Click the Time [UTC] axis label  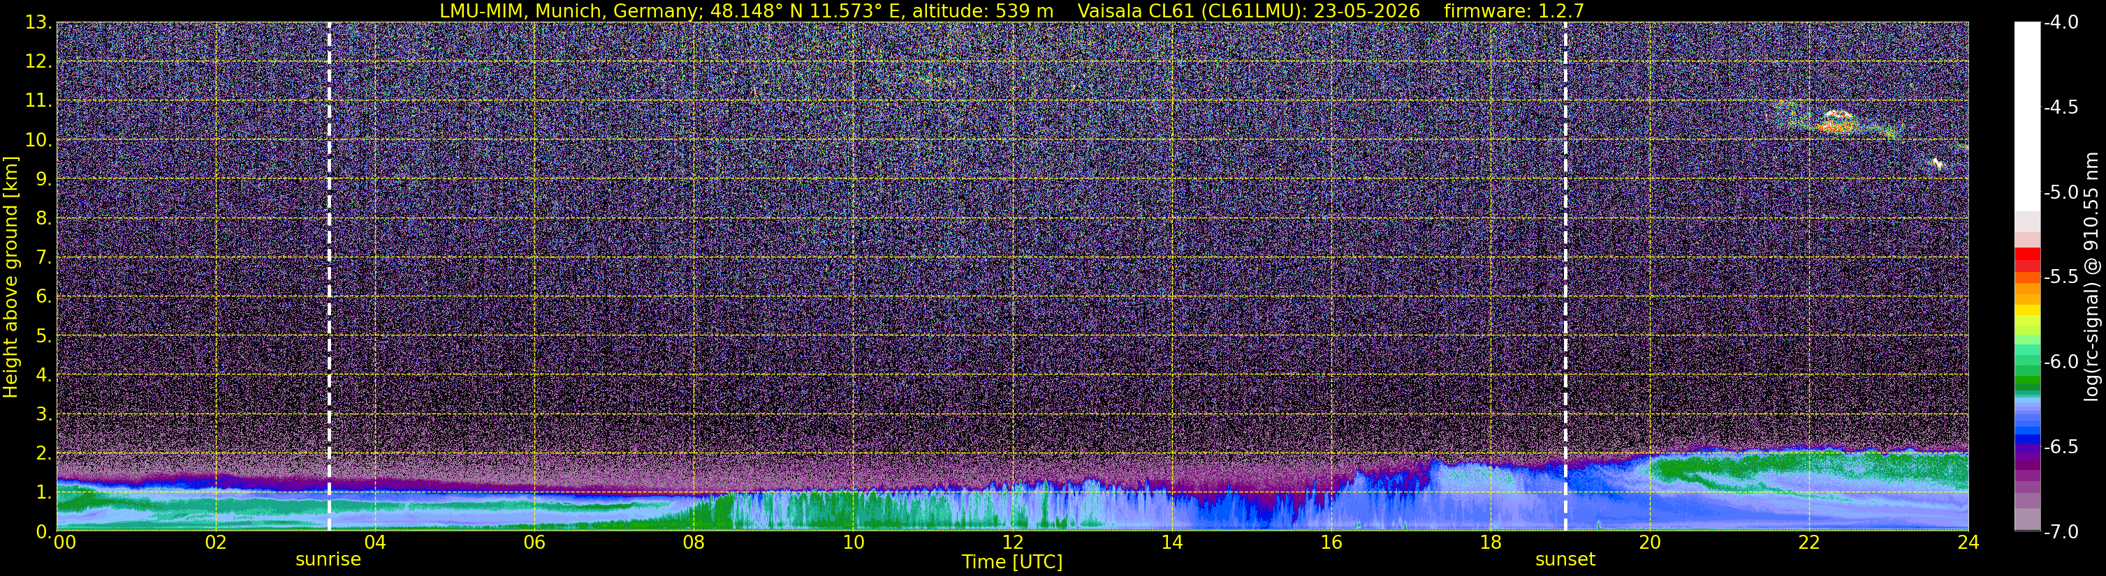click(1012, 562)
